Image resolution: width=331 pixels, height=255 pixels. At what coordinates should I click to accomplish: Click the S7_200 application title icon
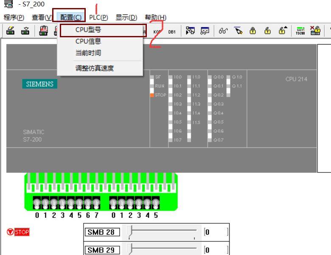pyautogui.click(x=8, y=4)
